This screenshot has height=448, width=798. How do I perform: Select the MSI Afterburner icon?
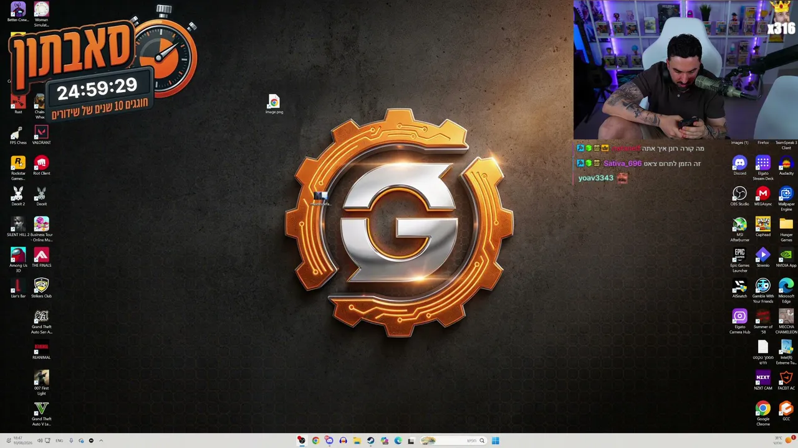tap(739, 229)
